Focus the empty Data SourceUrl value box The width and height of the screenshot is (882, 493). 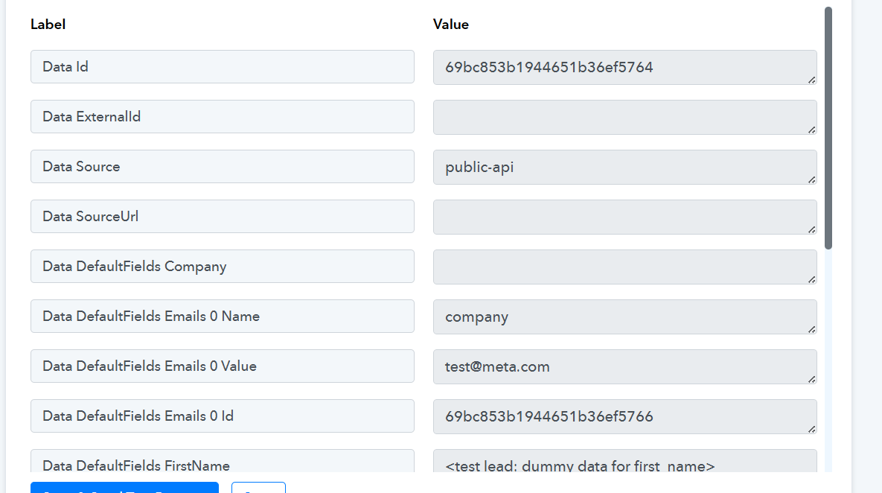click(x=624, y=217)
